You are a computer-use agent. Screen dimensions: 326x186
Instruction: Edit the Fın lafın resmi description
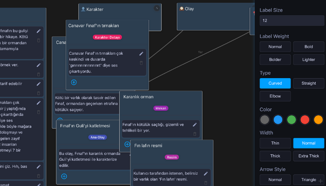click(x=206, y=173)
